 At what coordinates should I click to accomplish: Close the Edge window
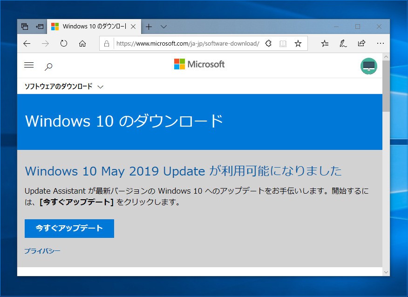tap(379, 27)
